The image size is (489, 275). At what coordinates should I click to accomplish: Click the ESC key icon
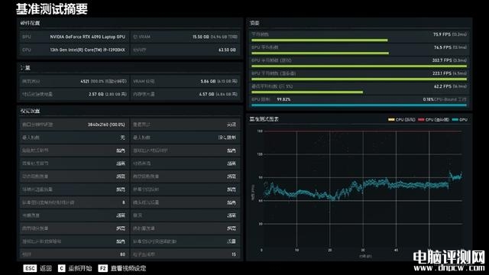(x=30, y=268)
